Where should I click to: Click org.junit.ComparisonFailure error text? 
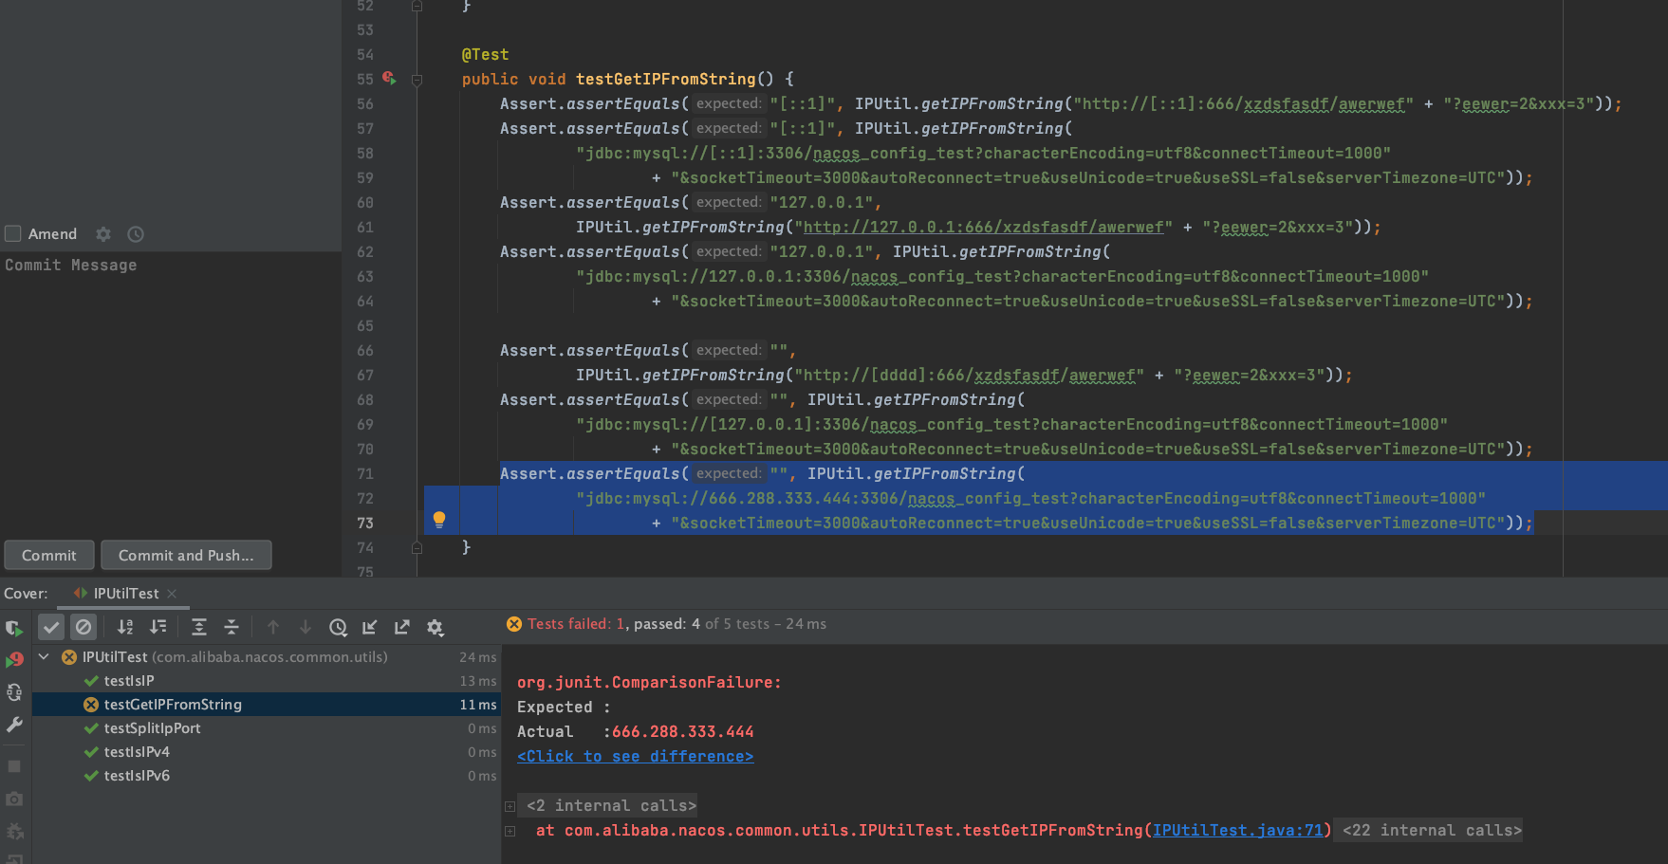649,682
